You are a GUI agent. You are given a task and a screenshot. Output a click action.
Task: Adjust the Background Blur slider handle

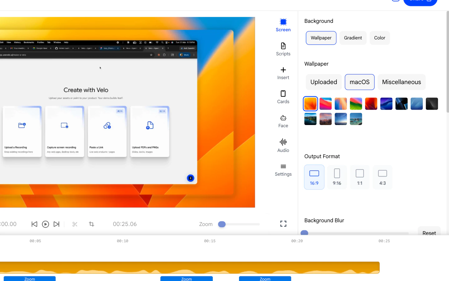coord(305,233)
